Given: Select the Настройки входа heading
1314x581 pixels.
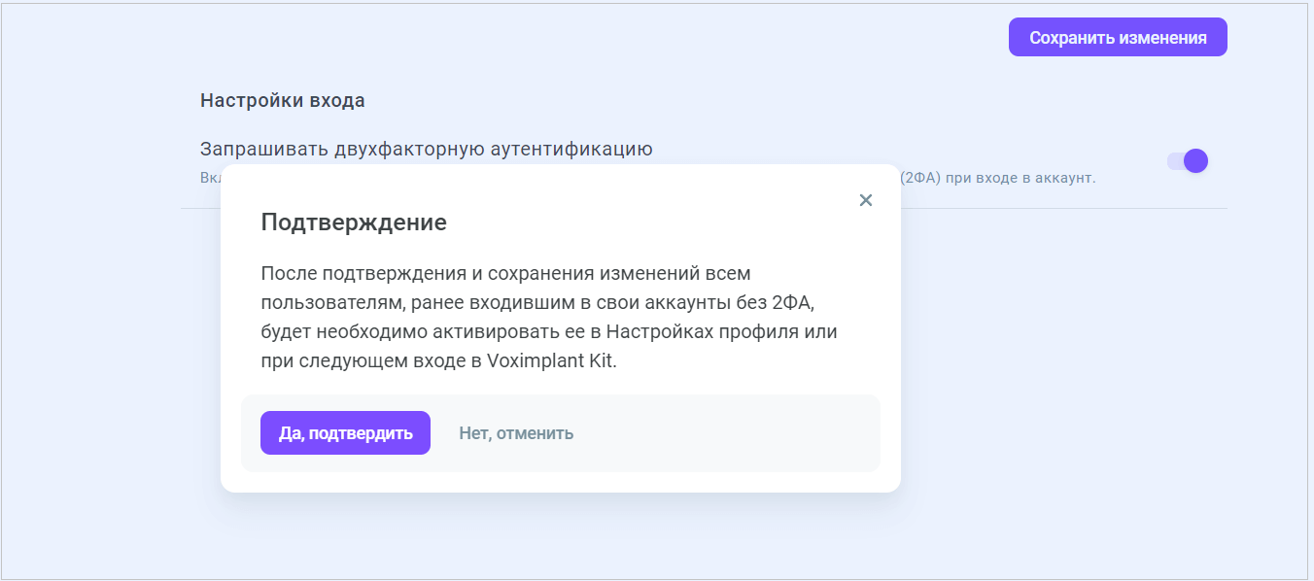Looking at the screenshot, I should (x=283, y=100).
